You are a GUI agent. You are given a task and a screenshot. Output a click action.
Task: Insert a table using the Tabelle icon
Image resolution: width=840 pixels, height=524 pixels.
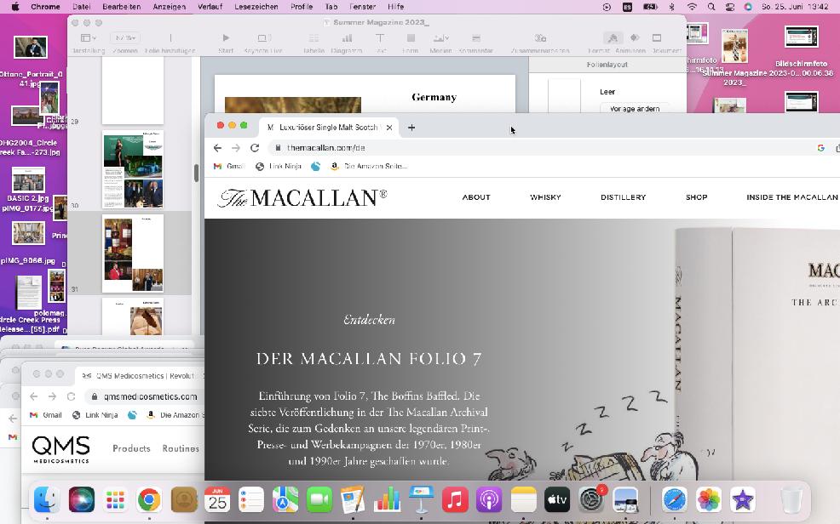314,38
